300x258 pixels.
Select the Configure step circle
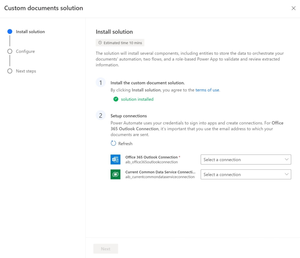click(x=10, y=51)
